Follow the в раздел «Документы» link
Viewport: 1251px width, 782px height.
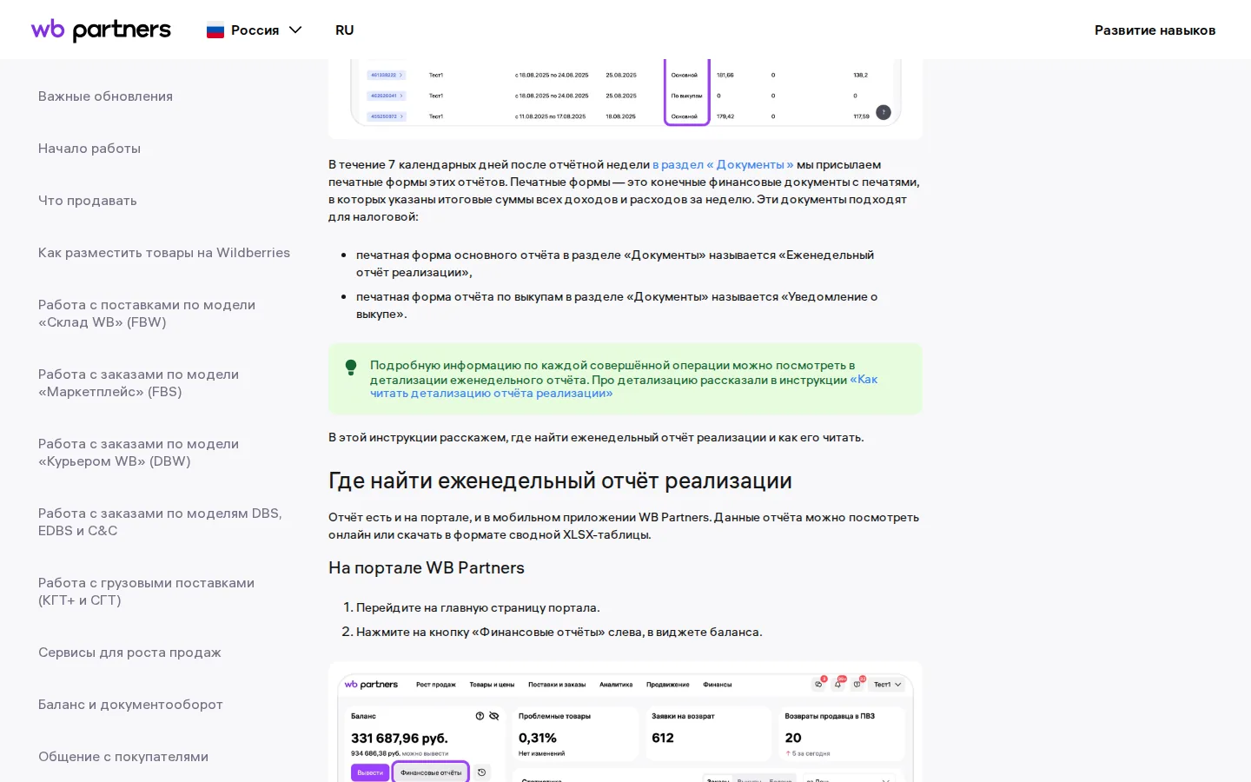pos(723,164)
